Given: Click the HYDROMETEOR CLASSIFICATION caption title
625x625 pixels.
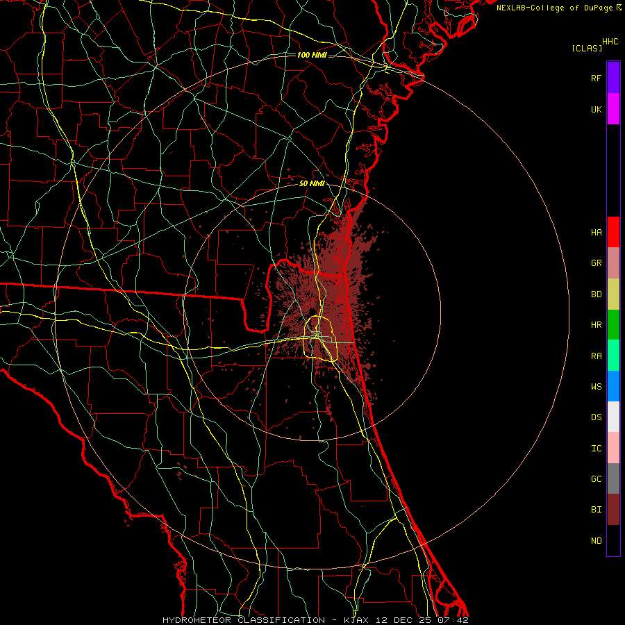Looking at the screenshot, I should 244,620.
